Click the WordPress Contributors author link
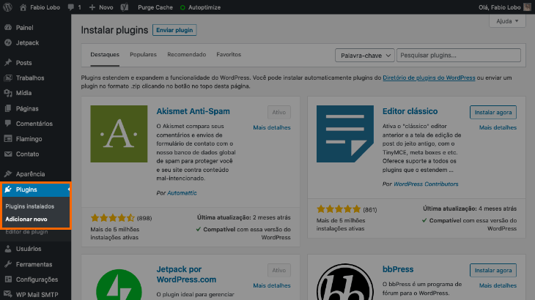The width and height of the screenshot is (535, 300). tap(426, 184)
